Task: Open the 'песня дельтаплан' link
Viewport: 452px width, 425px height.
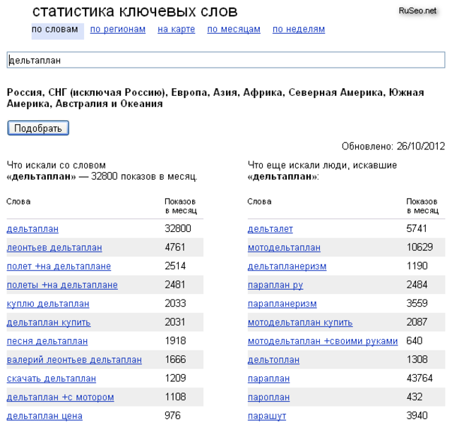Action: coord(47,341)
